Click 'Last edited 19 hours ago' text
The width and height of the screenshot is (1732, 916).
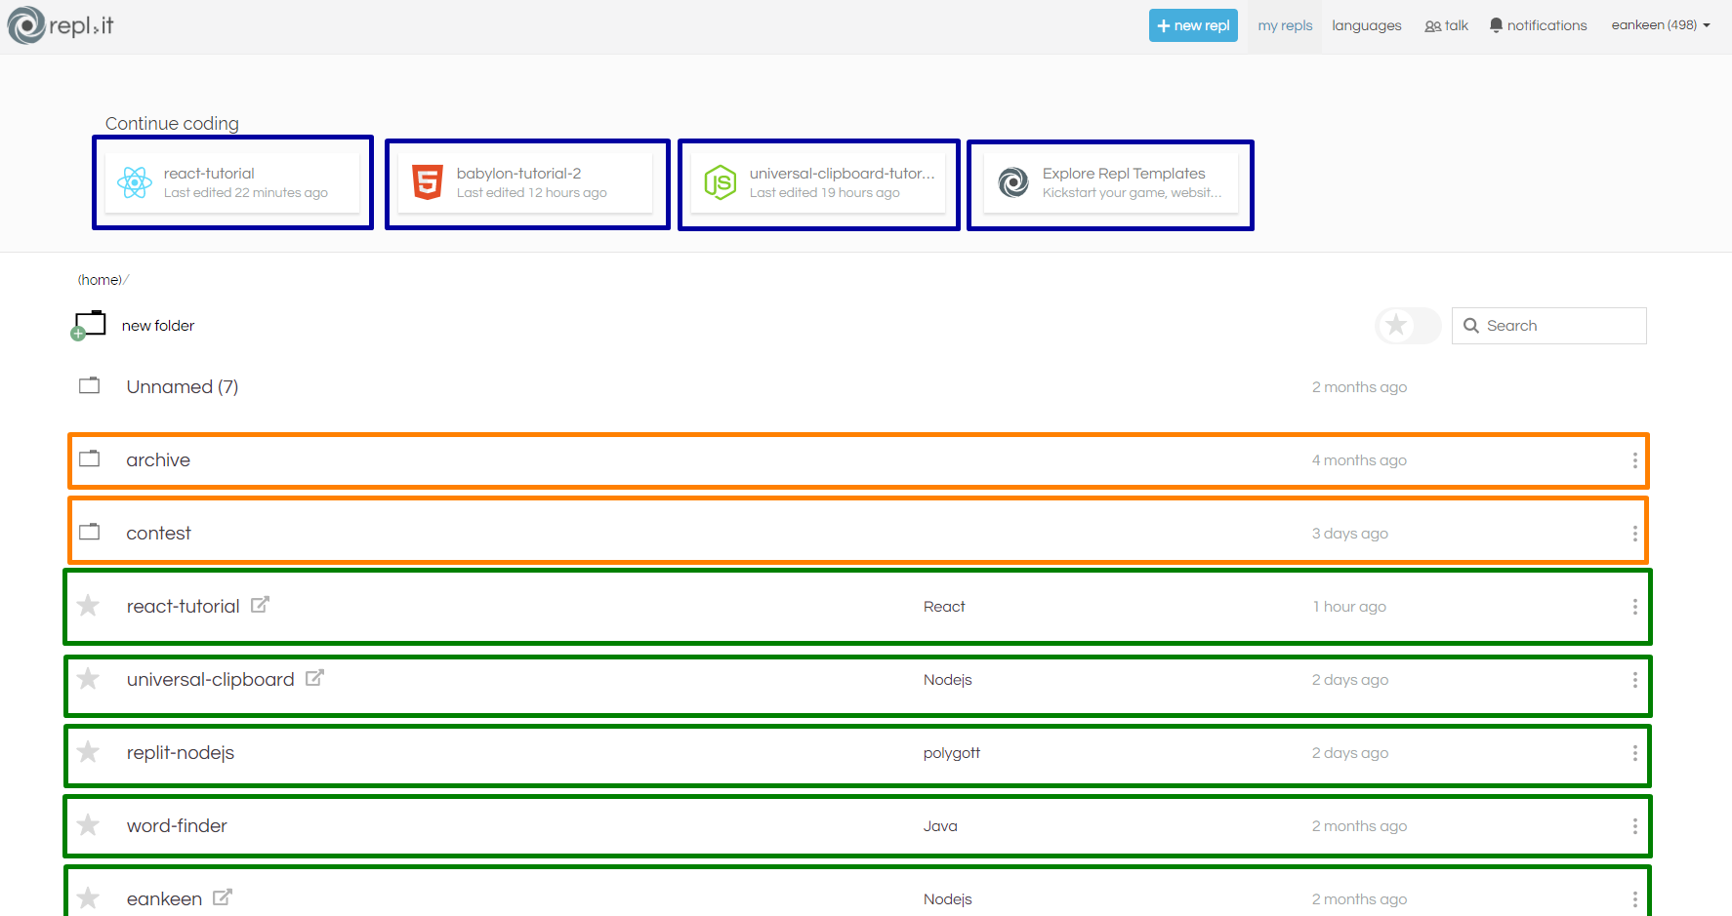point(825,193)
